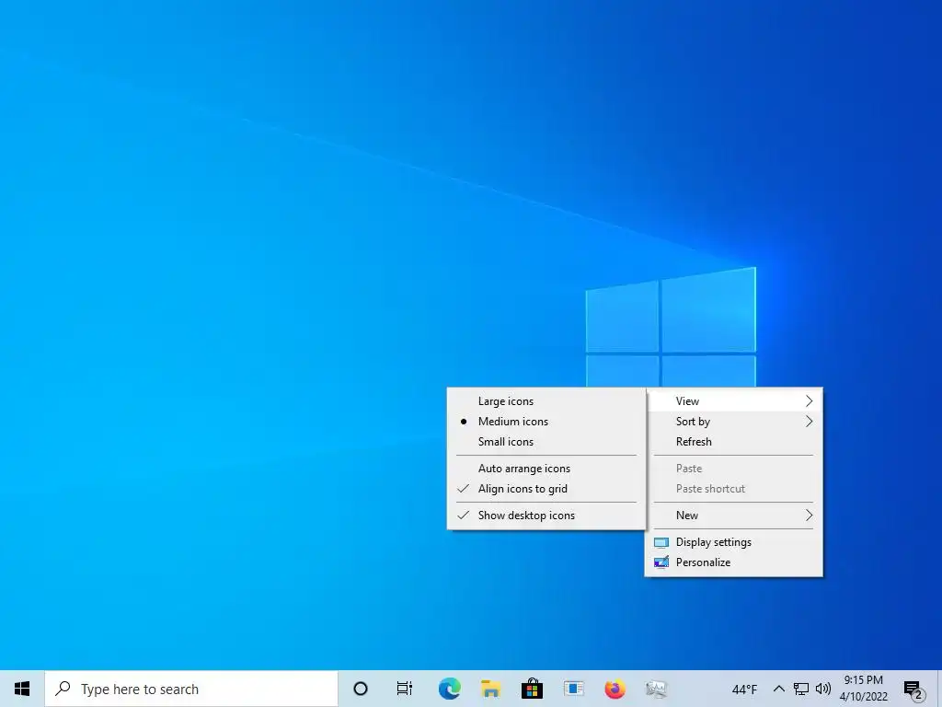The width and height of the screenshot is (942, 707).
Task: Click the Display settings monitor icon
Action: pos(661,542)
